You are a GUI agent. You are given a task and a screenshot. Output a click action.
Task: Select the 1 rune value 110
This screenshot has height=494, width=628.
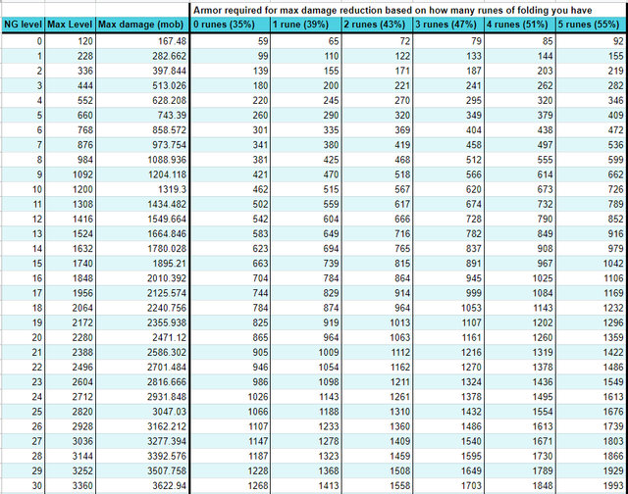point(306,56)
